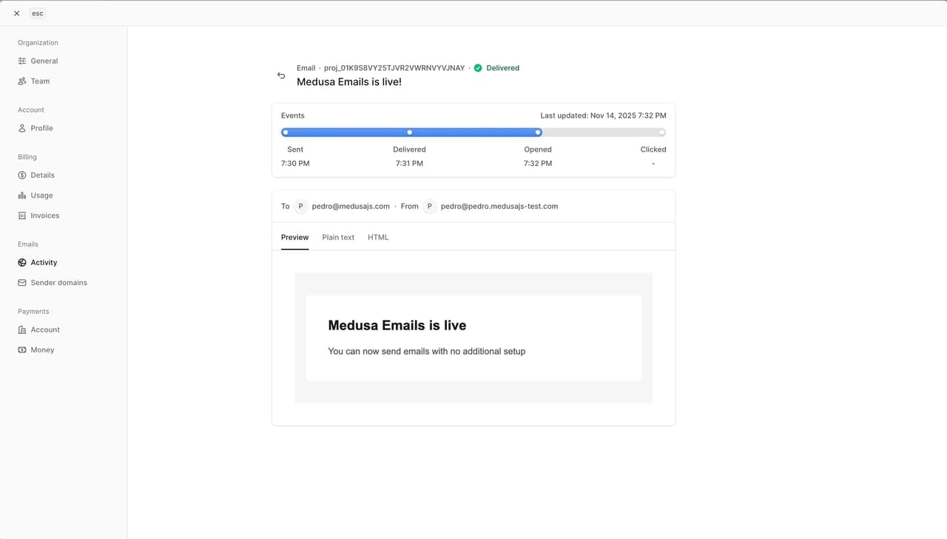Screen dimensions: 947x539
Task: Click the project ID proj_01K9S8VY25TJVR2VWRNVYVJNAY
Action: click(394, 68)
